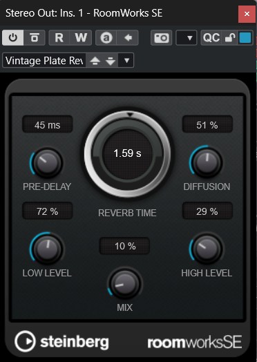Click the HIGH LEVEL label

tap(207, 273)
